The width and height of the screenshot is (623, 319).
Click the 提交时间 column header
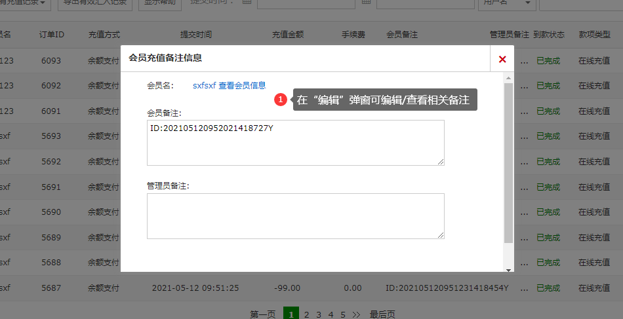196,35
